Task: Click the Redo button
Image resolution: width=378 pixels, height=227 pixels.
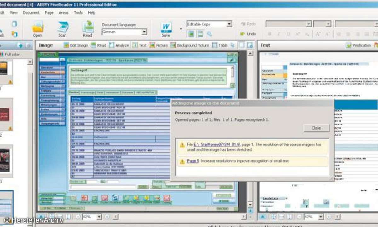Action: (248, 24)
